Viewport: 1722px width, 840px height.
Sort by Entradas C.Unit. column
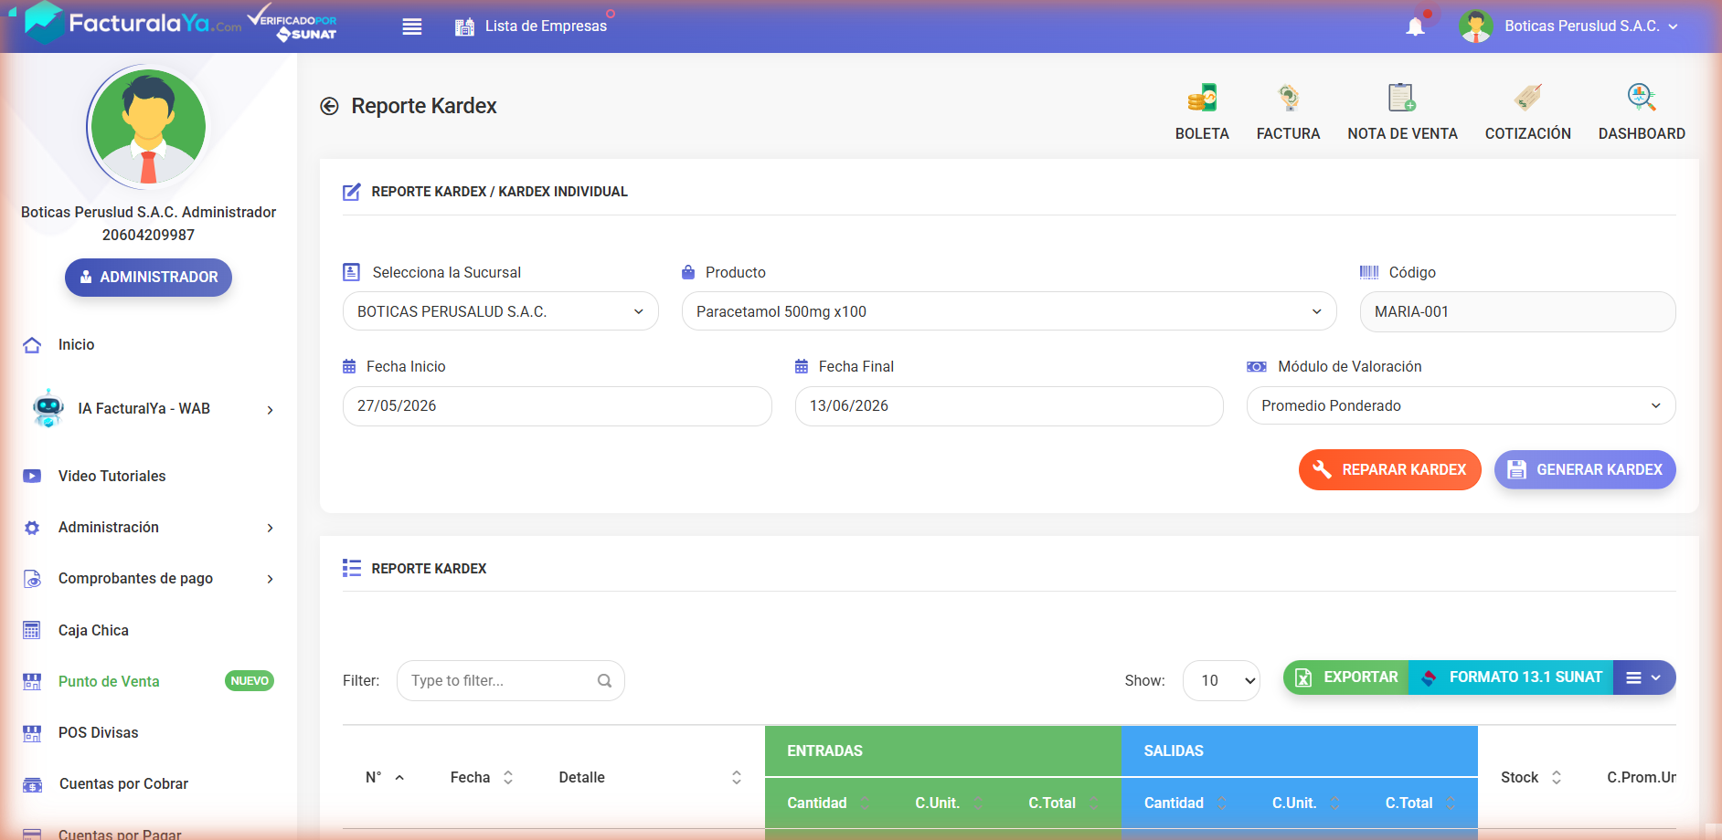[x=950, y=803]
